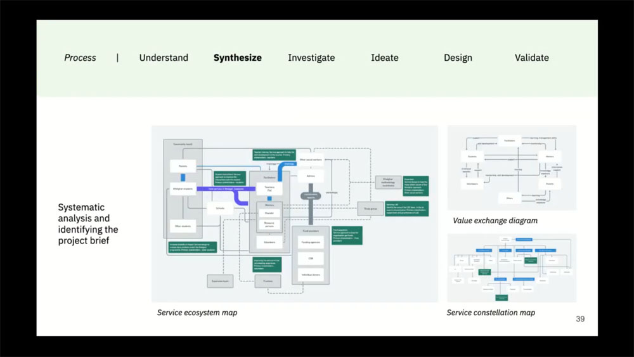Screen dimensions: 634x357
Task: Open the Investigate process step
Action: tap(311, 58)
